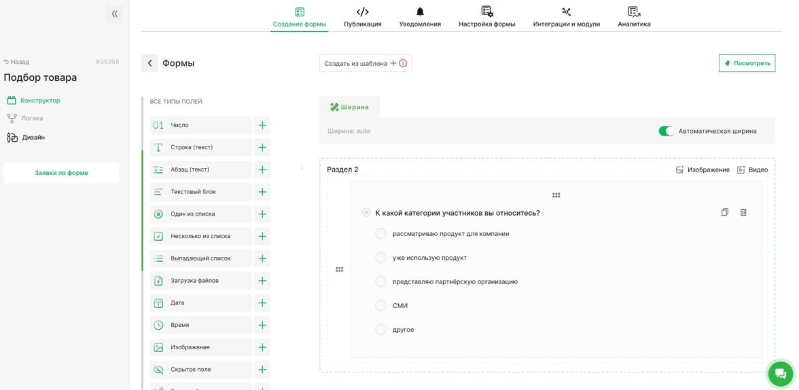The image size is (799, 390).
Task: Add Выпадающий список field type
Action: [262, 258]
